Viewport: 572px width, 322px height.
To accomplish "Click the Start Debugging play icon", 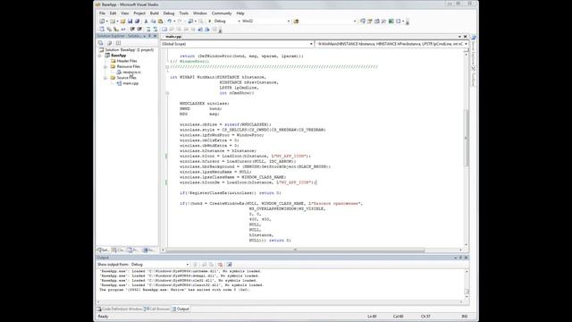I will pyautogui.click(x=210, y=21).
